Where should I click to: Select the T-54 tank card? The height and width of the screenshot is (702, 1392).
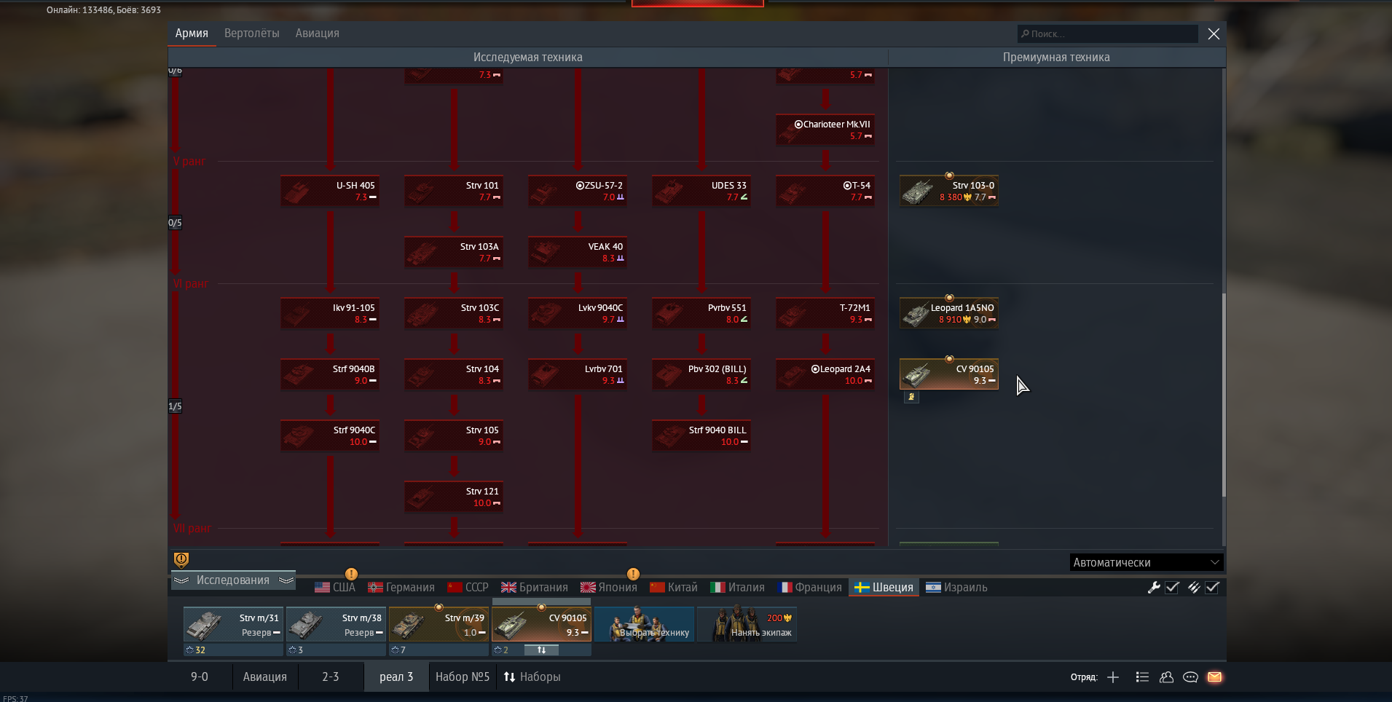click(825, 191)
